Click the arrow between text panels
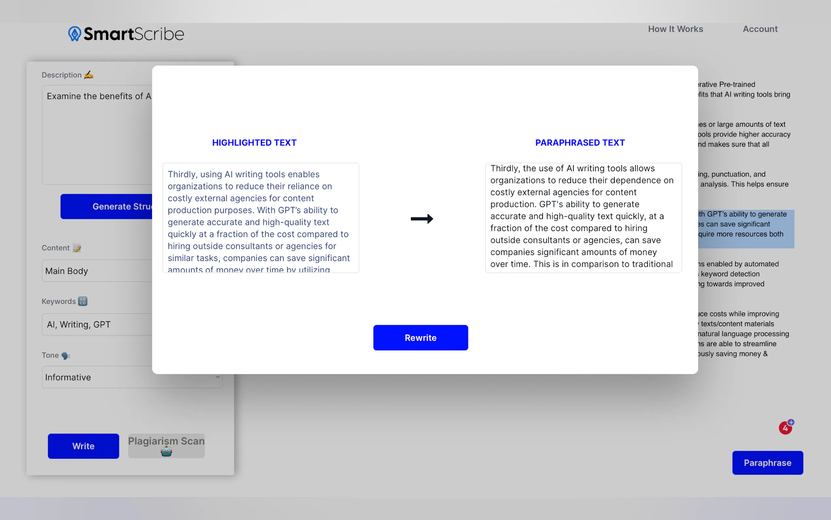The height and width of the screenshot is (520, 831). pos(422,219)
